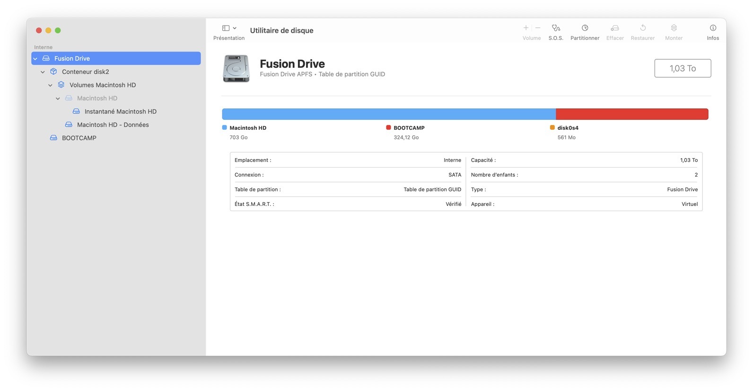This screenshot has width=753, height=391.
Task: Collapse the Fusion Drive tree row
Action: click(x=35, y=59)
